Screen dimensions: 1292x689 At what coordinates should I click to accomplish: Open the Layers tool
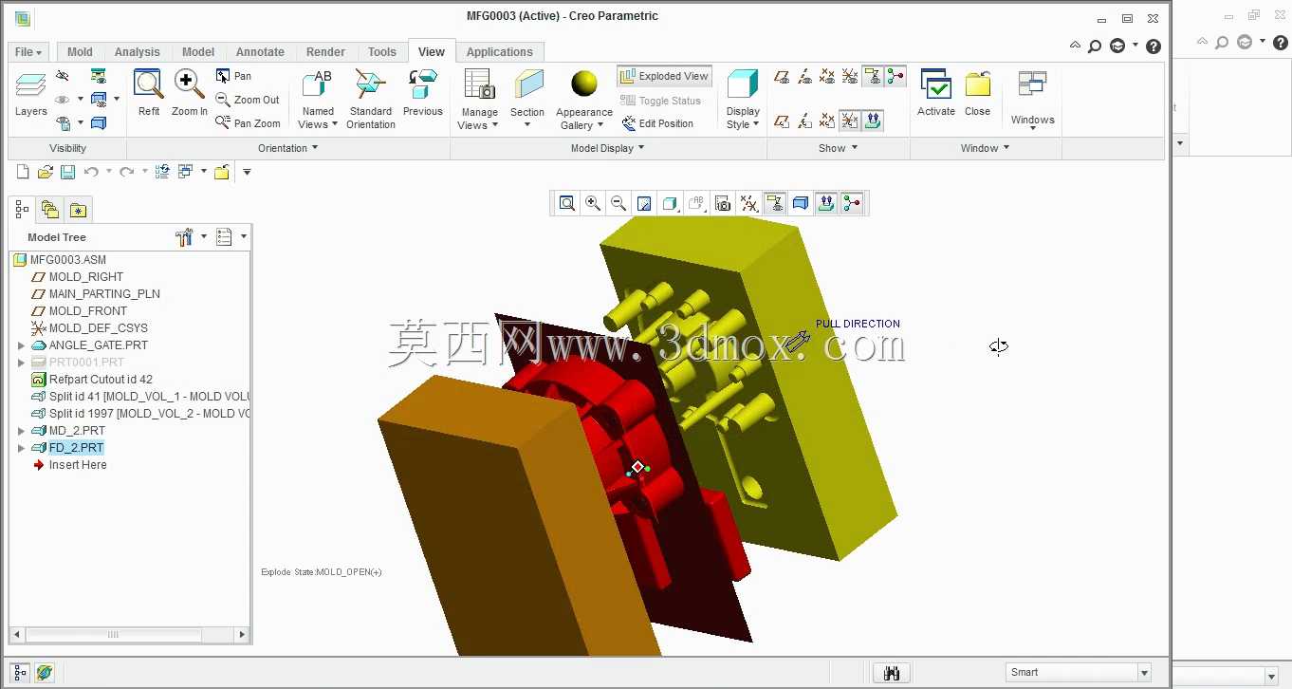pyautogui.click(x=30, y=94)
